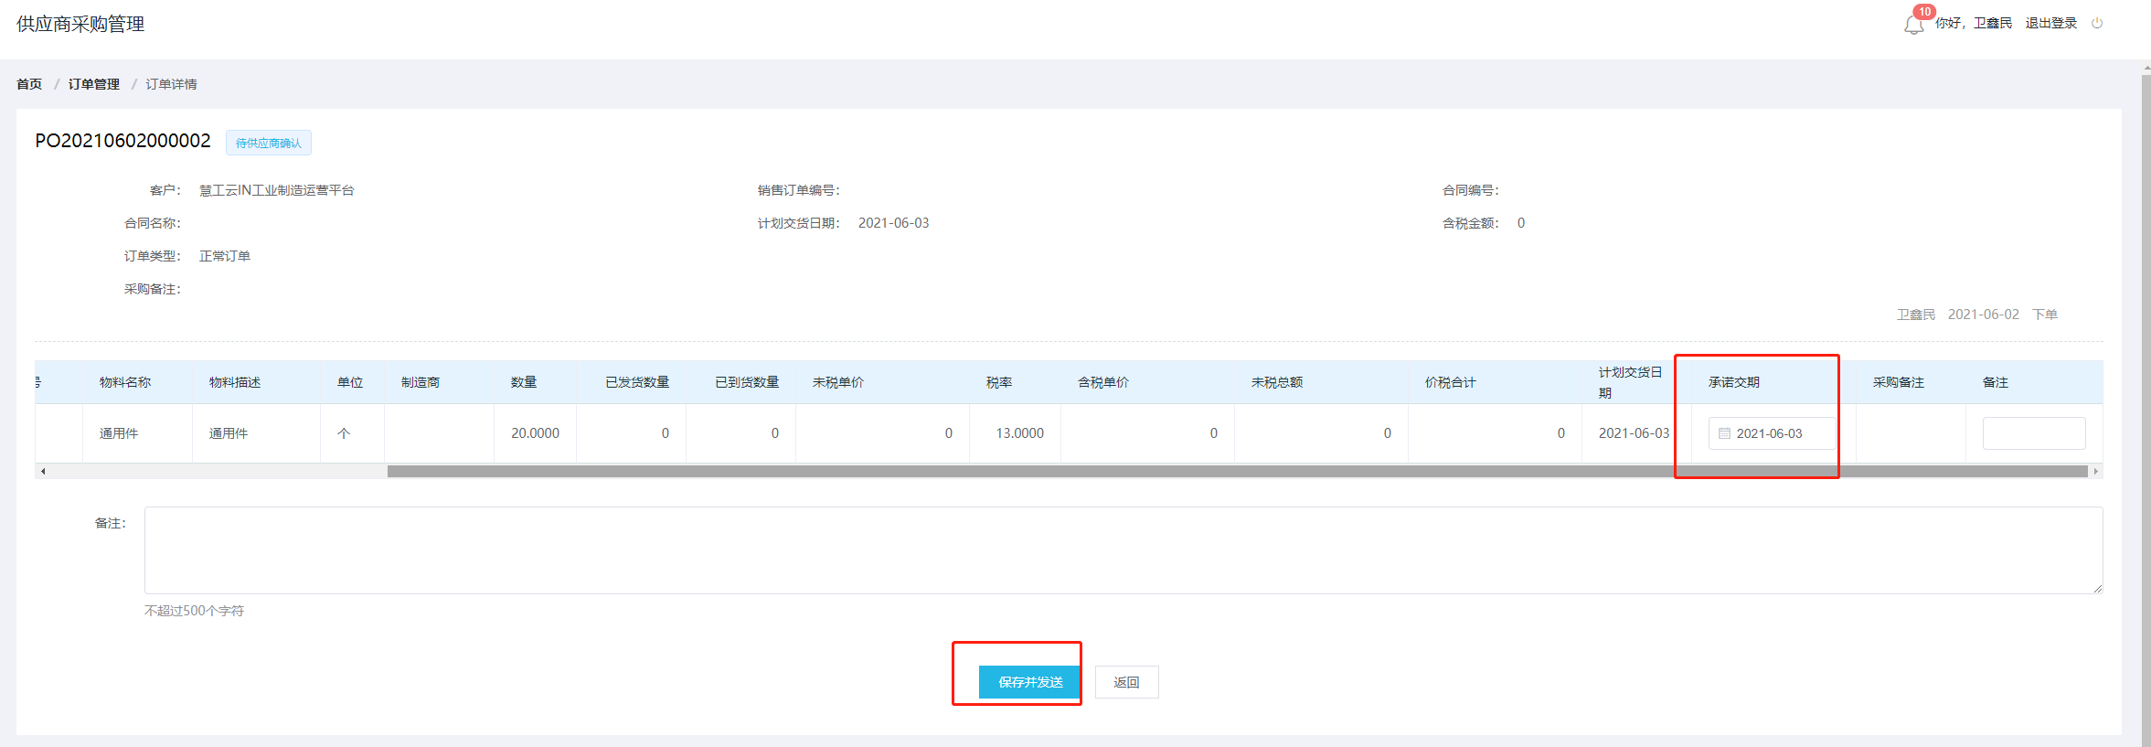Click the red notification count badge
2151x747 pixels.
[x=1924, y=12]
